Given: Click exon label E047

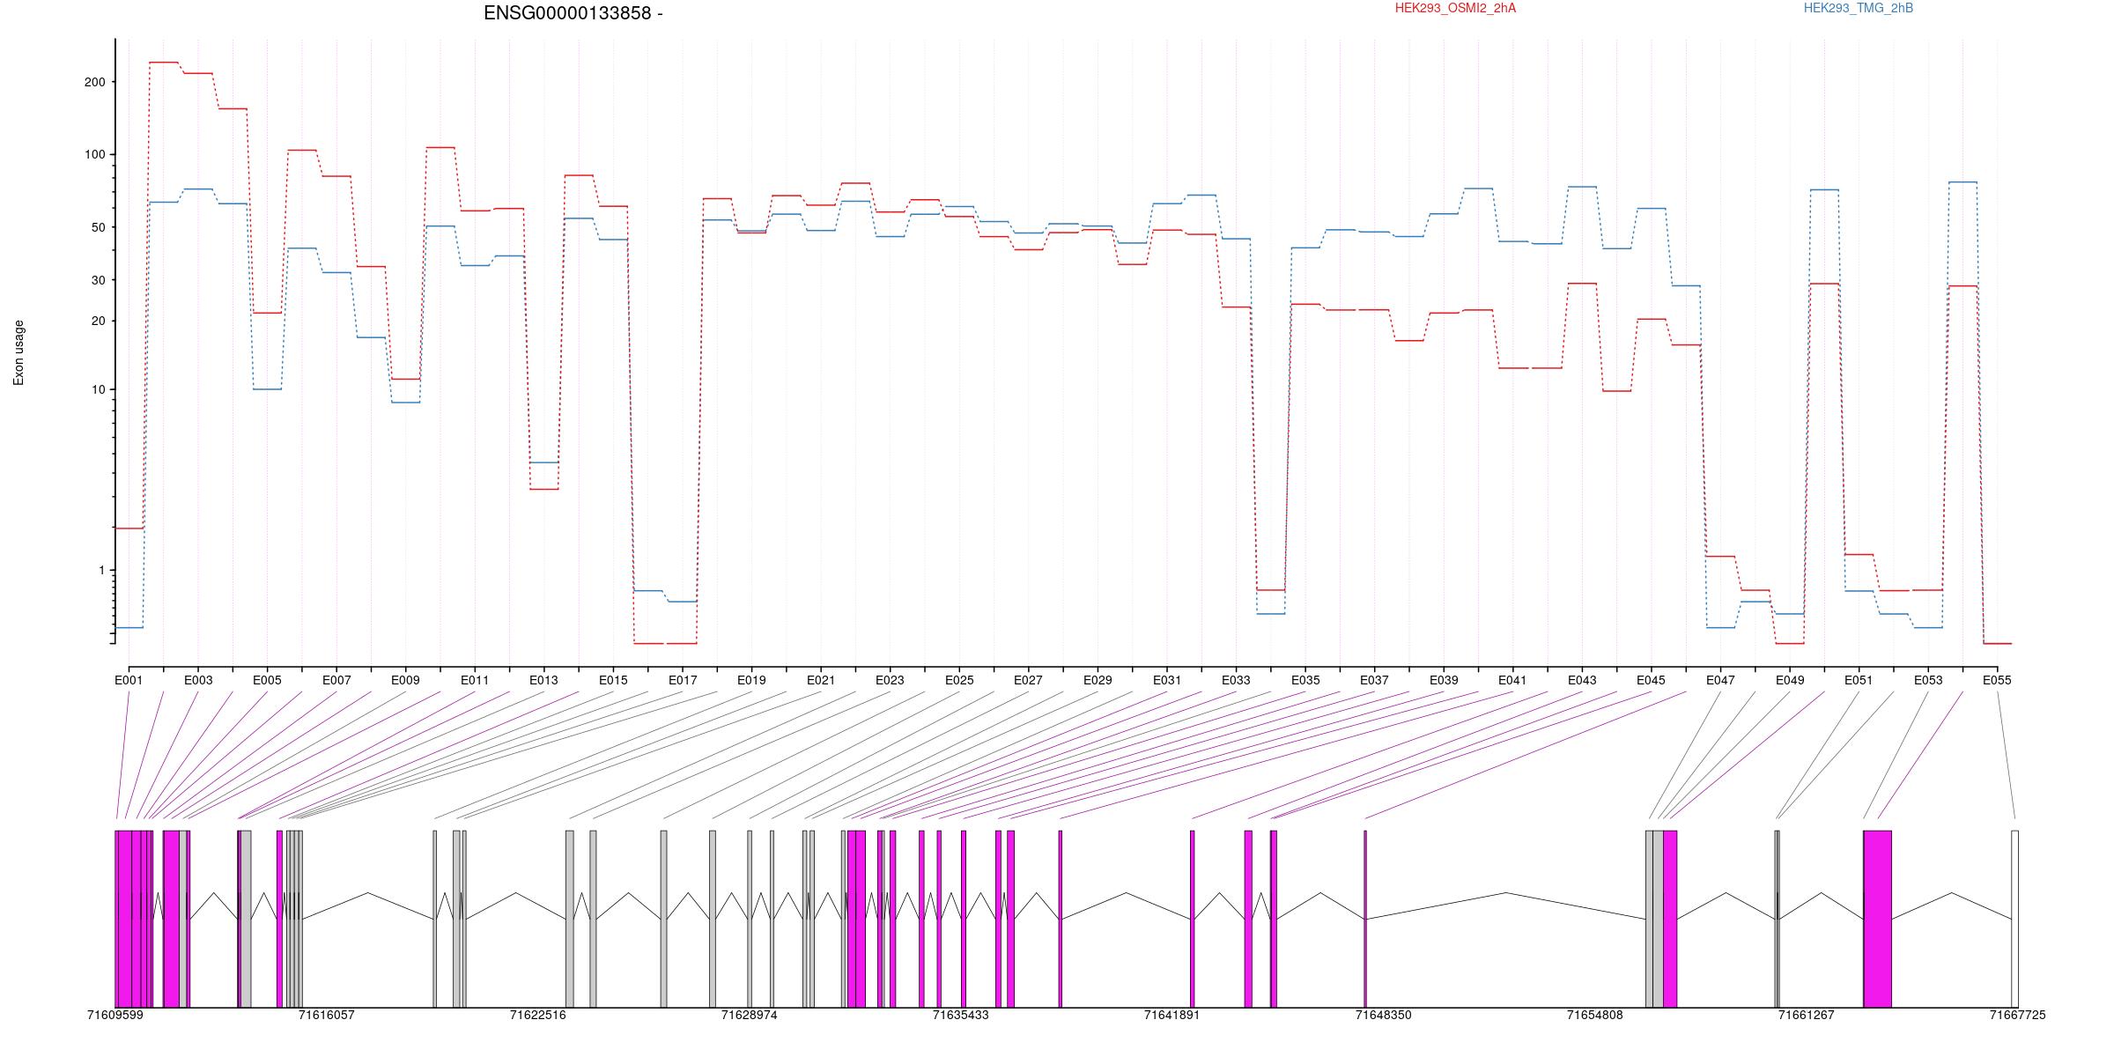Looking at the screenshot, I should click(1720, 680).
